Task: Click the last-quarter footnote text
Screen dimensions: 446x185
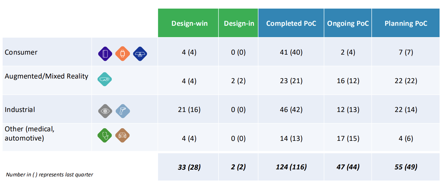Action: click(49, 175)
